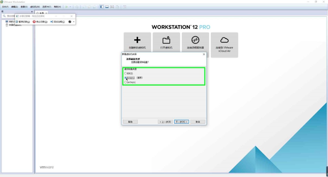
Task: Click the revert snapshot toolbar icon
Action: coord(89,7)
